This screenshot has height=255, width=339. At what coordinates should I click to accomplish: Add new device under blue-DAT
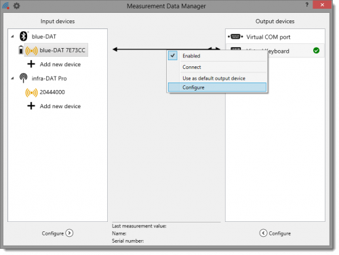(60, 64)
